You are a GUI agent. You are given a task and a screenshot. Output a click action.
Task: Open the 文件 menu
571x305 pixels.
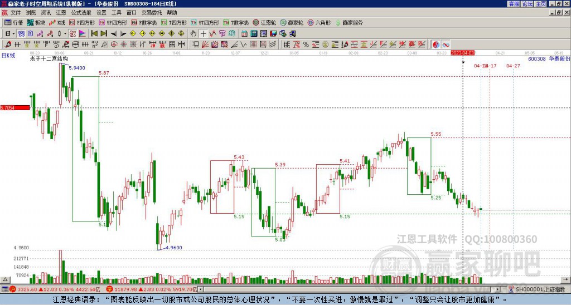click(x=15, y=13)
